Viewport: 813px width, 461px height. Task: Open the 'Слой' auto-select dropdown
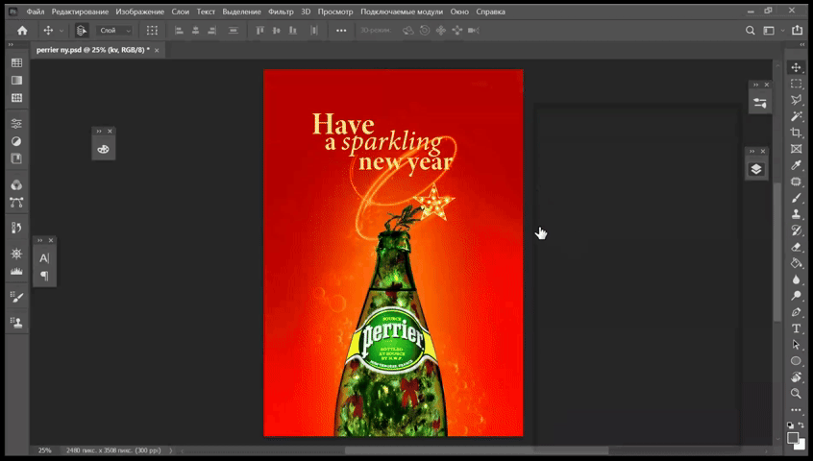[x=115, y=31]
